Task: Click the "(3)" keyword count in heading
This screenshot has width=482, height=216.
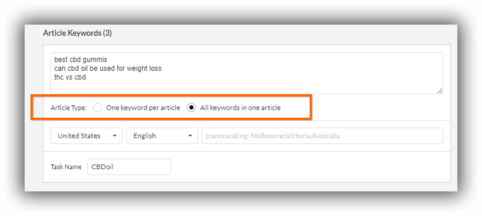Action: [107, 33]
